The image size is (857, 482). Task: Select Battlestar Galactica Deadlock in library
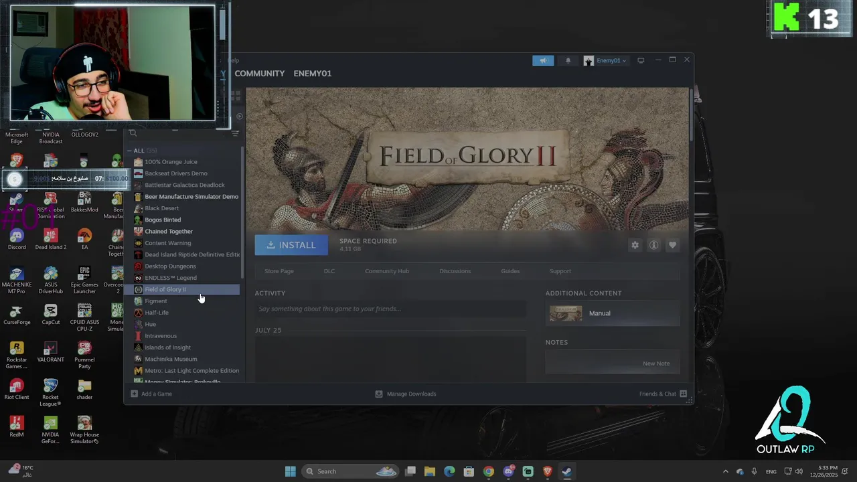point(185,185)
